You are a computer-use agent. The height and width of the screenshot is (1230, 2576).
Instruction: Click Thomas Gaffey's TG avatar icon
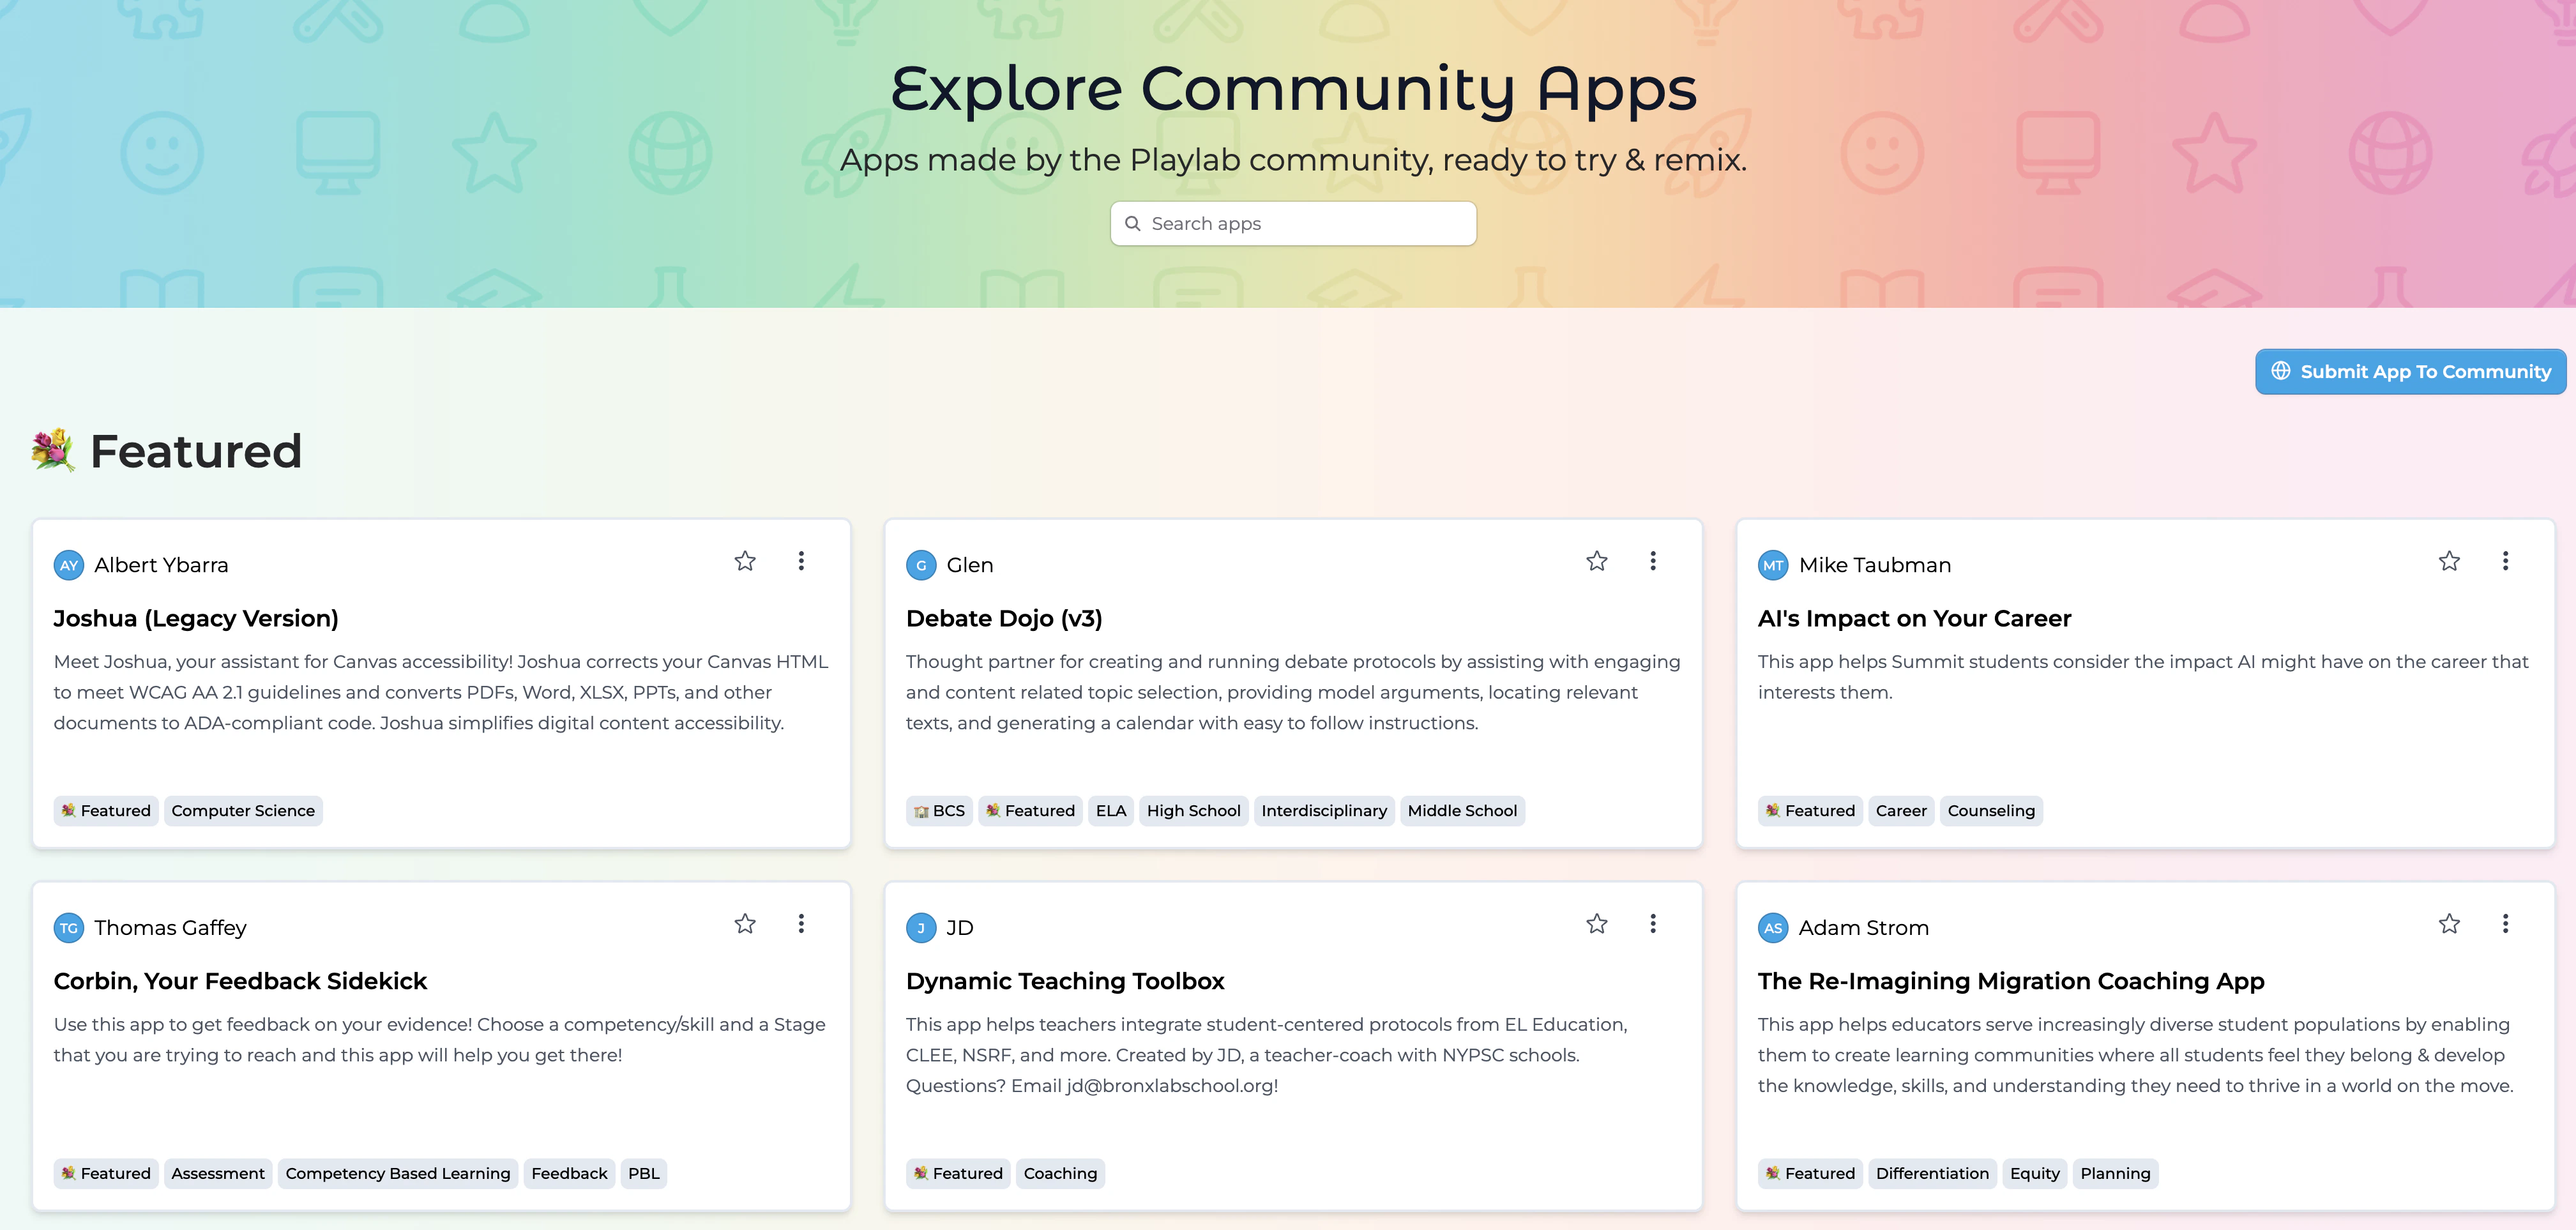[69, 928]
